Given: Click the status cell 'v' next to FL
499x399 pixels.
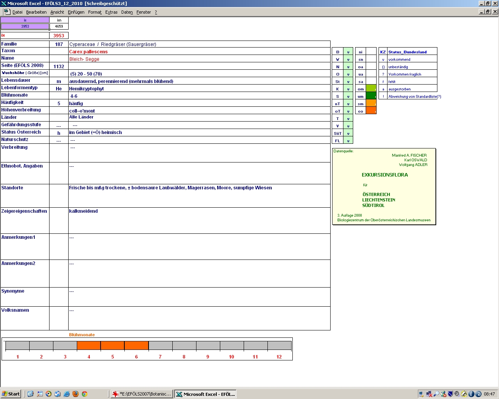Looking at the screenshot, I should [348, 141].
